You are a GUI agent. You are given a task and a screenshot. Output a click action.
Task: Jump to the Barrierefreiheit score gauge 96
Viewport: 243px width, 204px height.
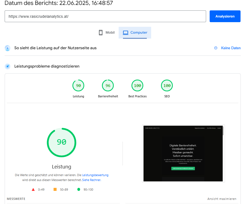coord(108,86)
